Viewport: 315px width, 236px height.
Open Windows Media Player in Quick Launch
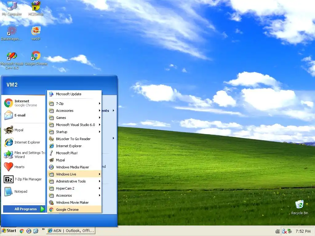(x=29, y=231)
